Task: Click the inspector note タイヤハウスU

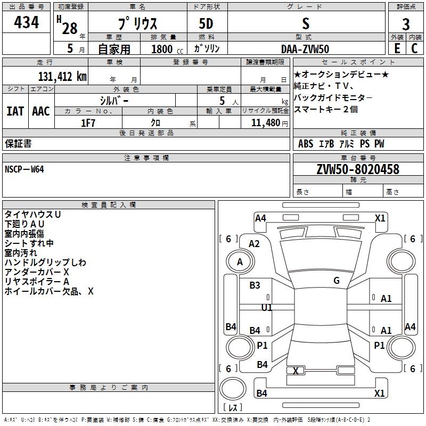Action: pos(32,215)
